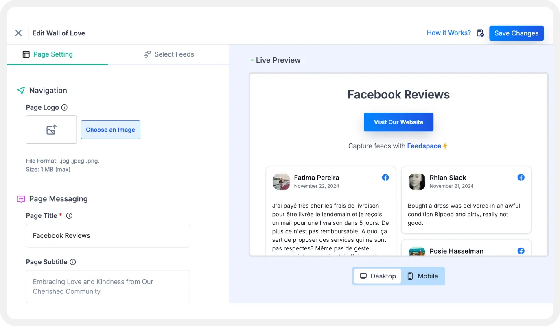
Task: Click Facebook icon on Rhian Slack's review
Action: (521, 178)
